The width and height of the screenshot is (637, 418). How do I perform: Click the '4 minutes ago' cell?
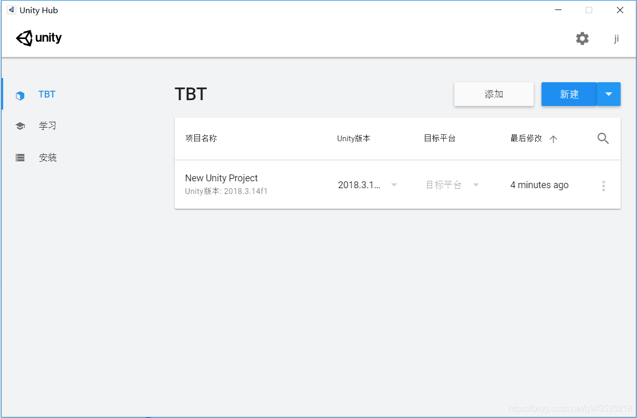(x=539, y=185)
